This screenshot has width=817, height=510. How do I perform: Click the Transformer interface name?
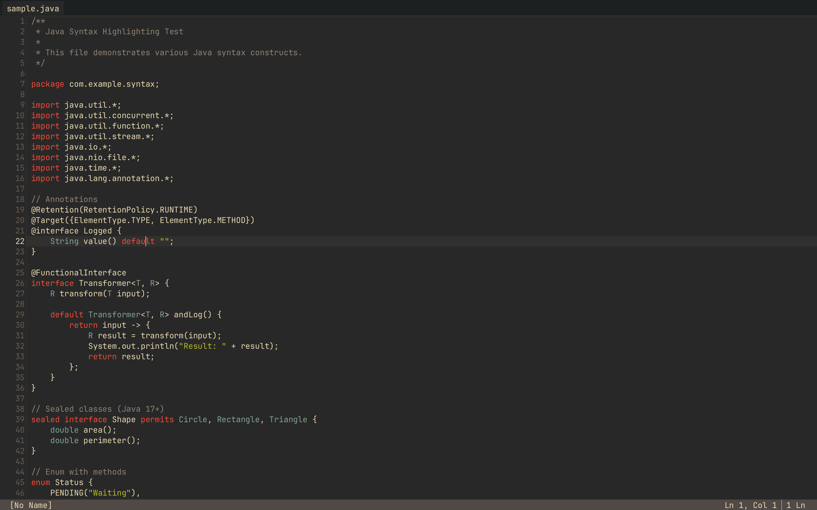tap(105, 283)
